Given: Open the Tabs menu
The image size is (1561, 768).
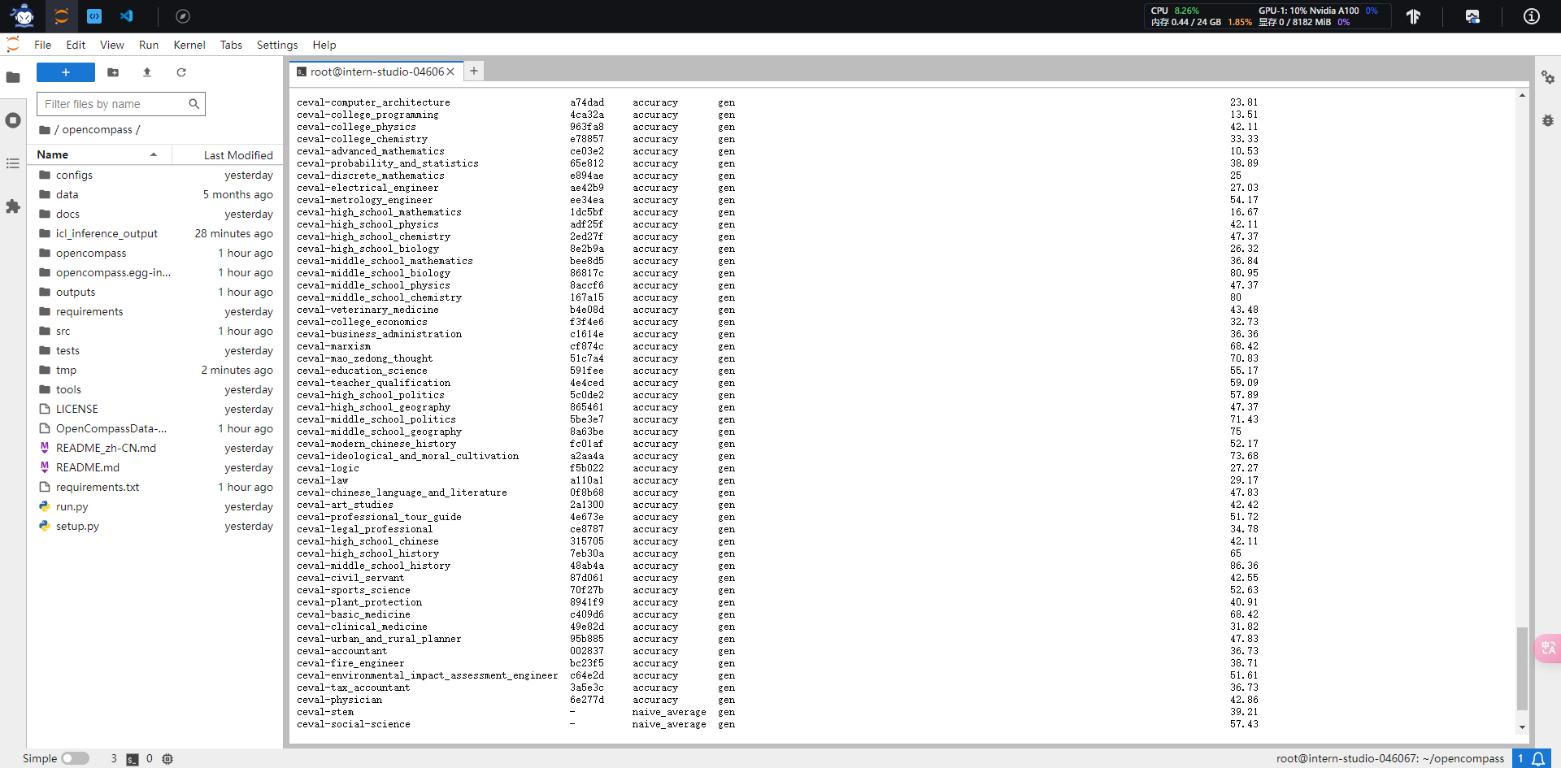Looking at the screenshot, I should (x=231, y=45).
